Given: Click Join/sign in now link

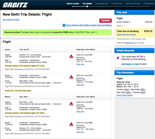Looking at the screenshot, I should [x=130, y=64].
